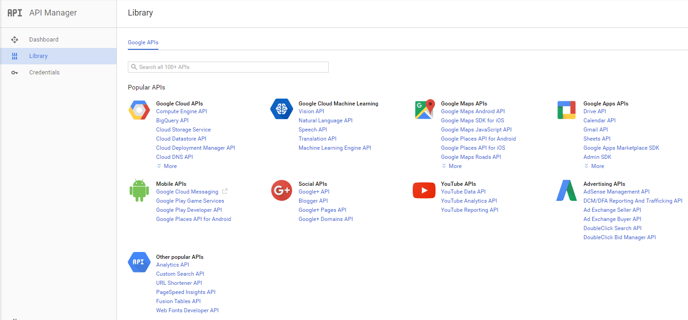
Task: Click the Google Cloud APIs hexagon icon
Action: pyautogui.click(x=139, y=110)
